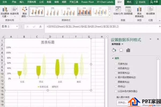Image resolution: width=161 pixels, height=107 pixels.
Task: Open the Name Box dropdown arrow
Action: pos(17,26)
